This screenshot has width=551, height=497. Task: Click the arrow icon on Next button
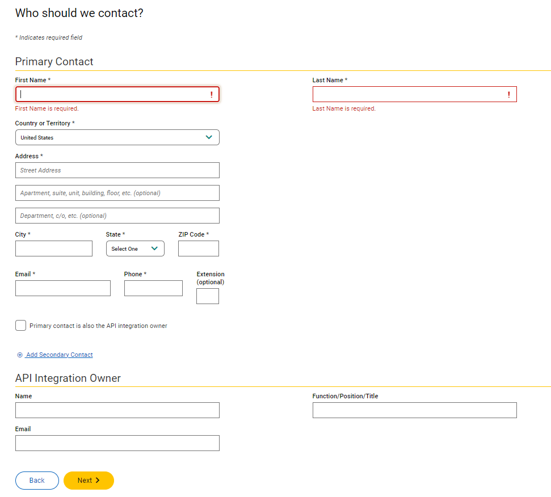(98, 481)
